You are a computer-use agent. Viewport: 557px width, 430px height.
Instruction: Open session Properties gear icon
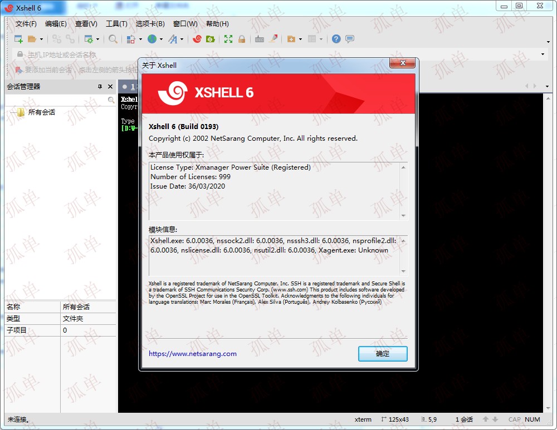88,39
